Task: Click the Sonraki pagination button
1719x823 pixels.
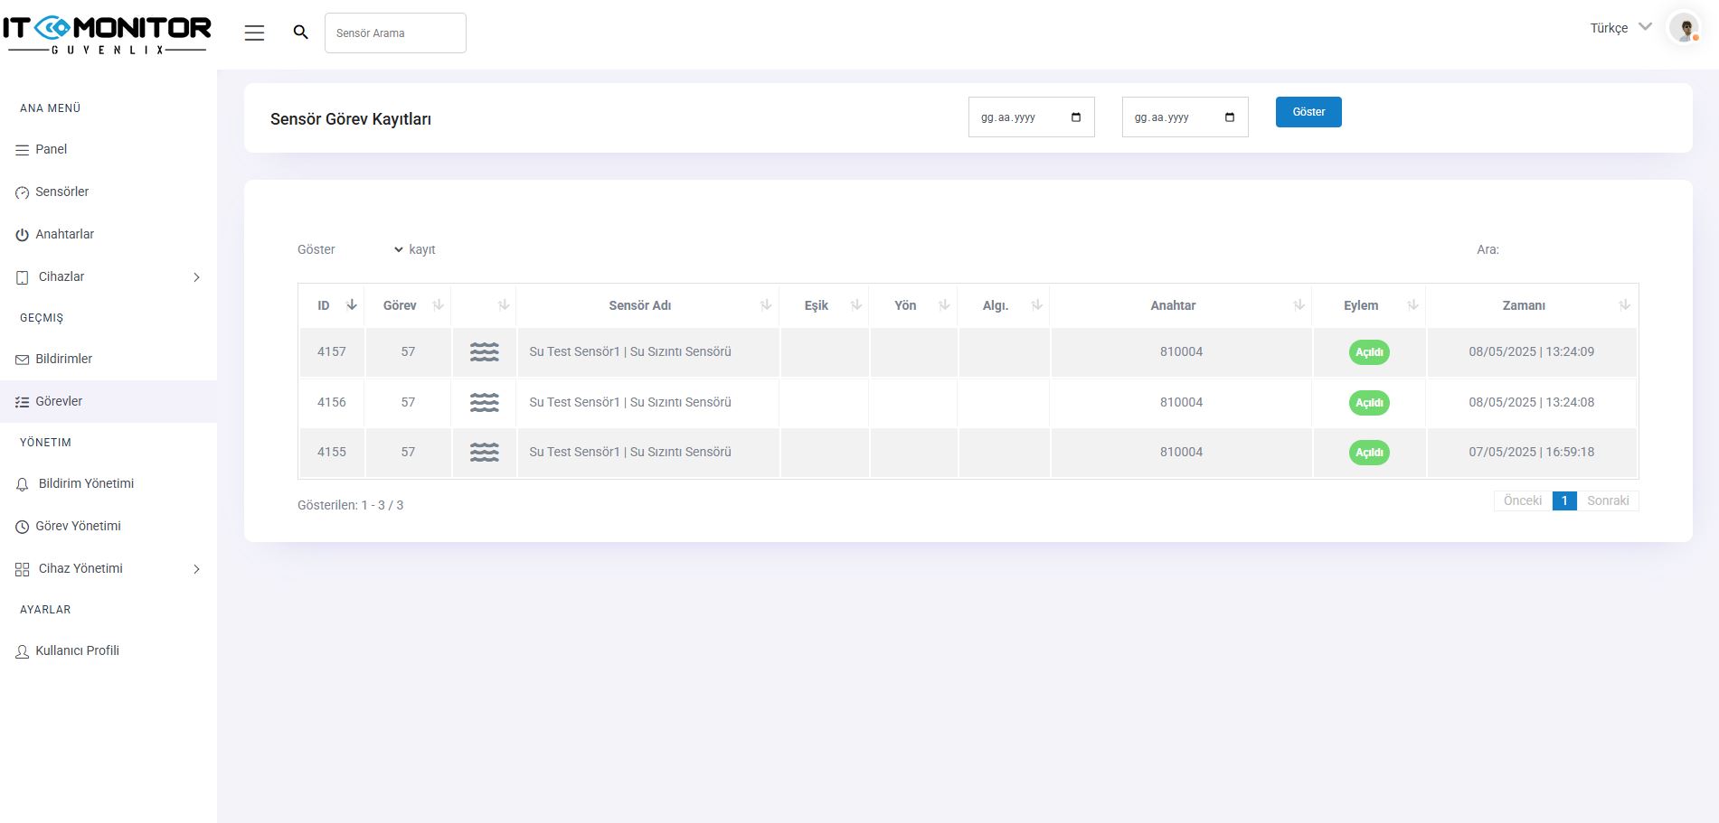Action: 1607,500
